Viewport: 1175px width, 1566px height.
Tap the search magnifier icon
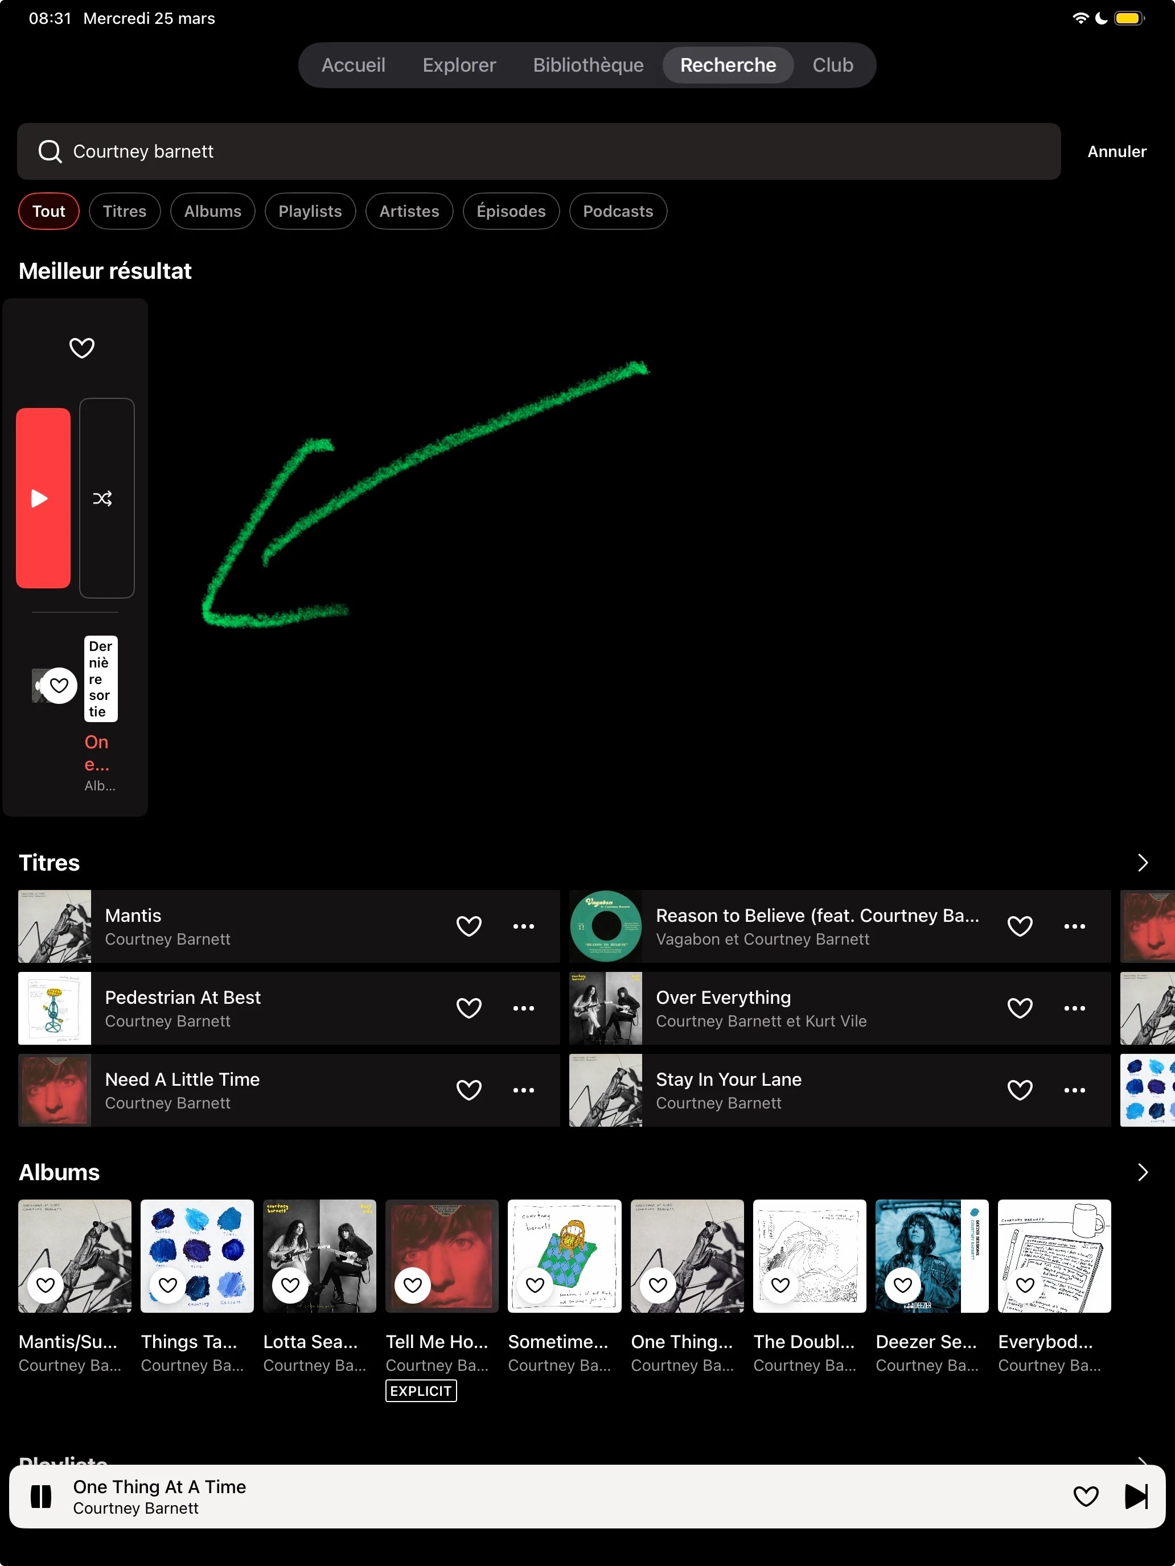point(50,151)
